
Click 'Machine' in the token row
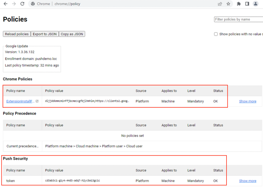tap(168, 181)
